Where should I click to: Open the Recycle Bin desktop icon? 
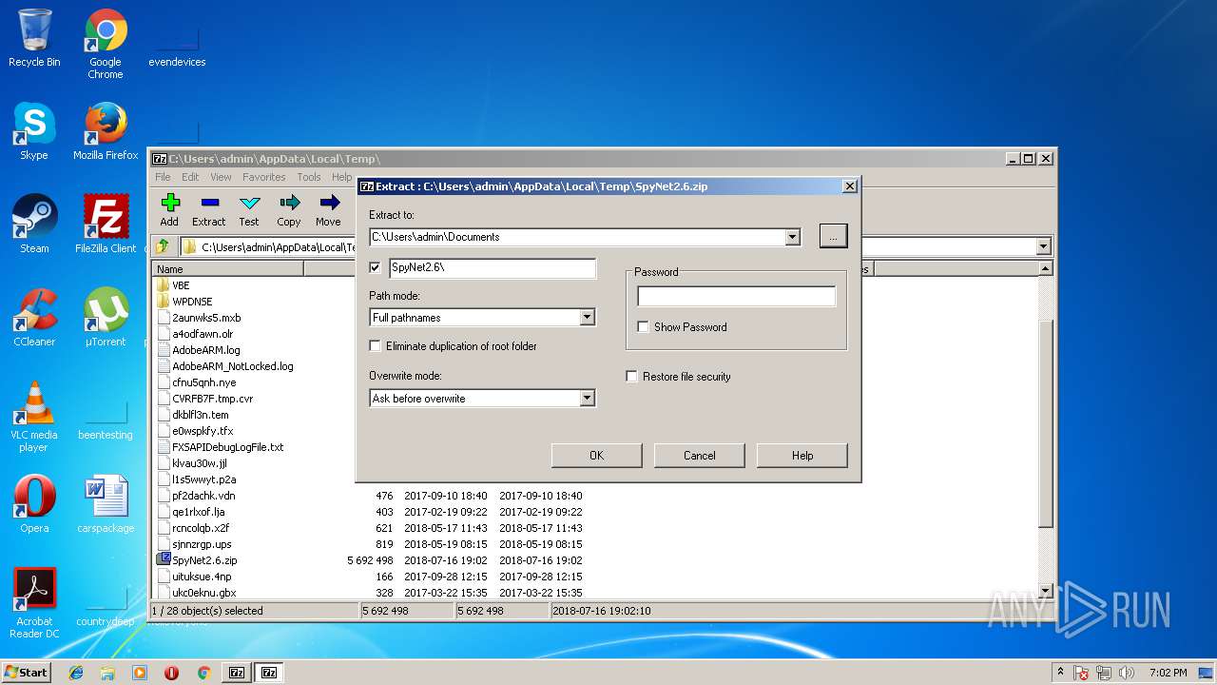[34, 38]
